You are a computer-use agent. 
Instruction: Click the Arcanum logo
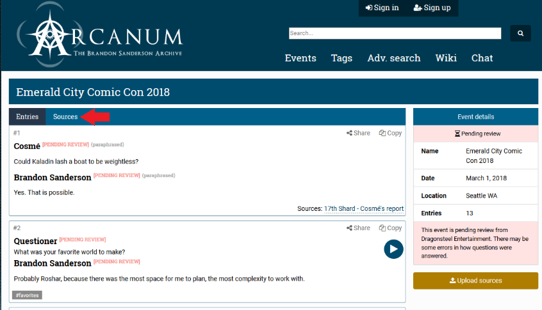point(99,35)
